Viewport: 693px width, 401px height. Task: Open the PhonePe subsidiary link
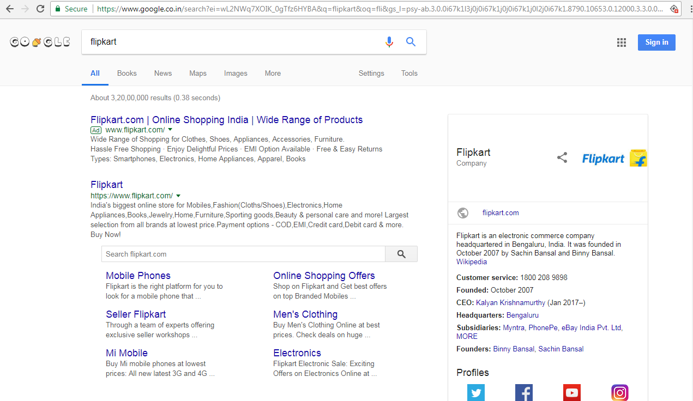[x=543, y=328]
